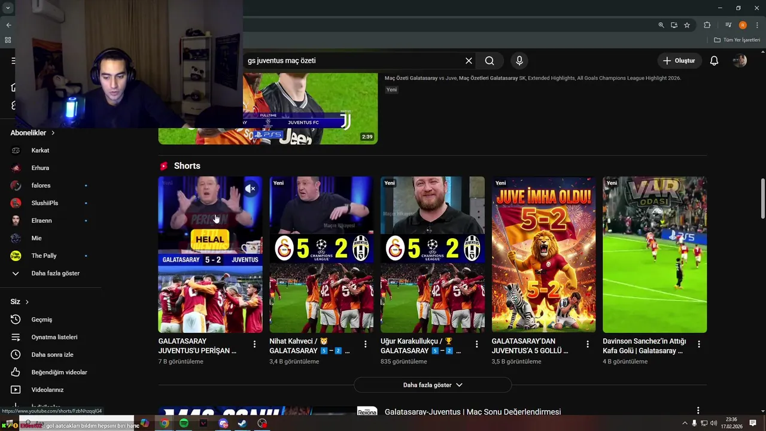The image size is (766, 431).
Task: Open the Chrome extensions puzzle icon
Action: click(x=707, y=25)
